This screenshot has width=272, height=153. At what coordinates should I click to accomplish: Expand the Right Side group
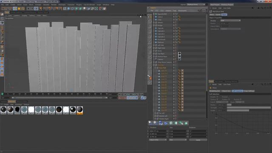tap(154, 48)
